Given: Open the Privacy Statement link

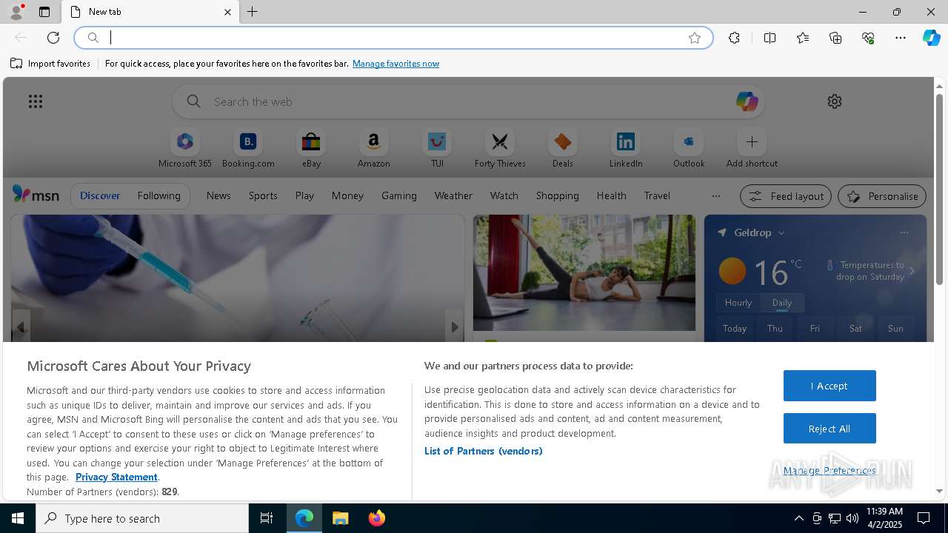Looking at the screenshot, I should coord(116,477).
